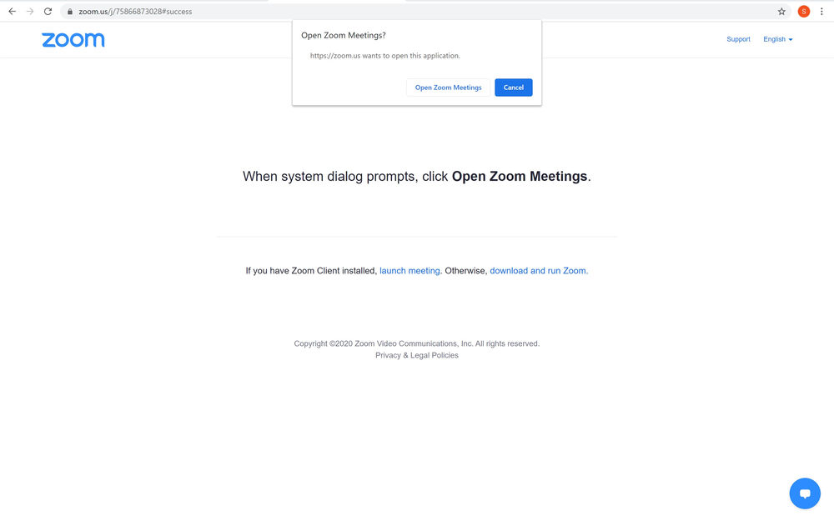The width and height of the screenshot is (834, 521).
Task: Open the English language dropdown
Action: 776,38
